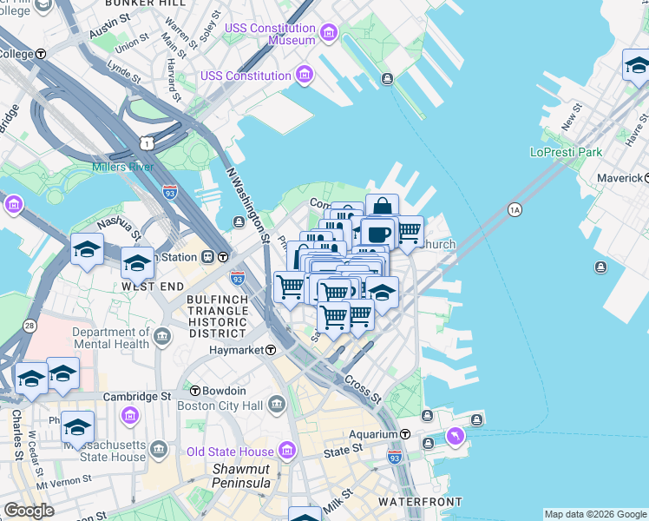
Task: Open the Department of Mental Health building icon
Action: tap(162, 337)
